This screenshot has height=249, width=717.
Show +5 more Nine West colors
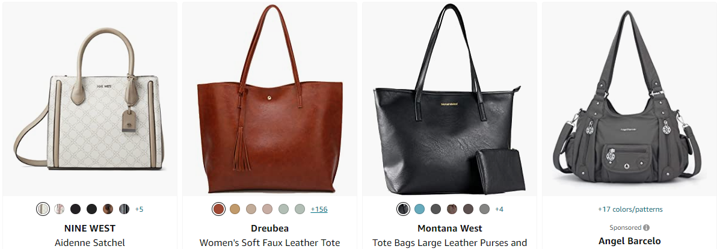[x=139, y=209]
